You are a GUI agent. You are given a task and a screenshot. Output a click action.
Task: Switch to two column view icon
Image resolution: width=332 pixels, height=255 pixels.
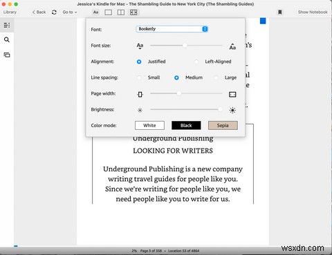point(121,12)
